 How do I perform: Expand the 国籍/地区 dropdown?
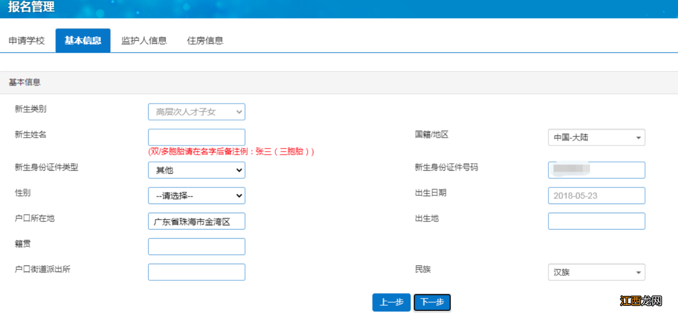click(597, 138)
